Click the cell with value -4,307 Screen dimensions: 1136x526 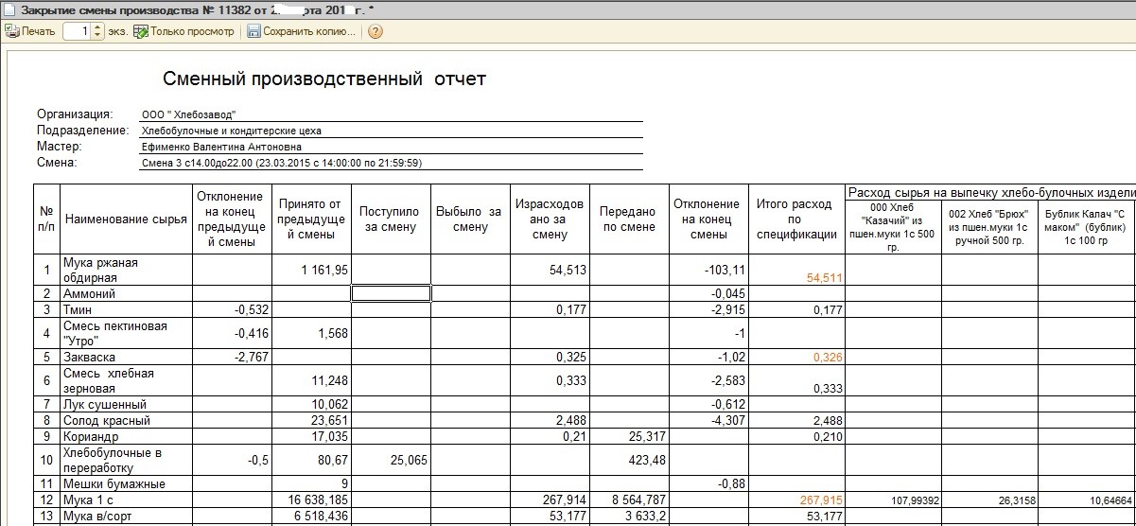(x=708, y=420)
